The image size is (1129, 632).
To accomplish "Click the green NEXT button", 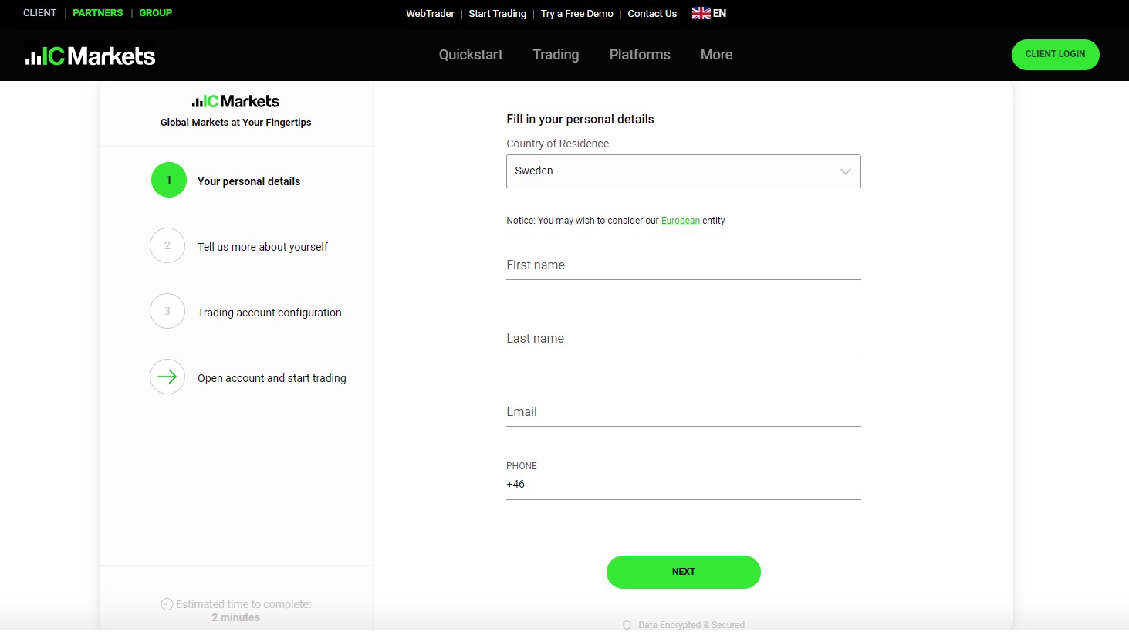I will (684, 572).
